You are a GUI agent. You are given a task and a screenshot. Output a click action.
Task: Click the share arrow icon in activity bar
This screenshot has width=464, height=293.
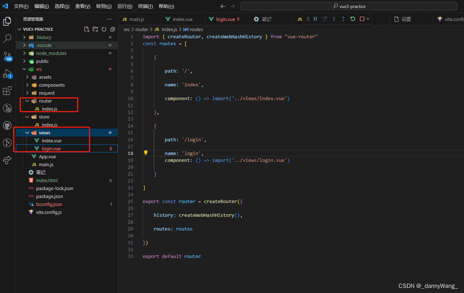point(7,160)
